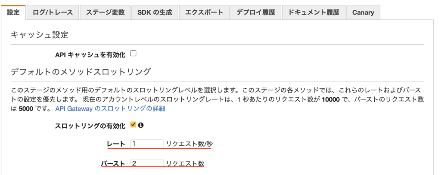Click the レート label

click(116, 144)
